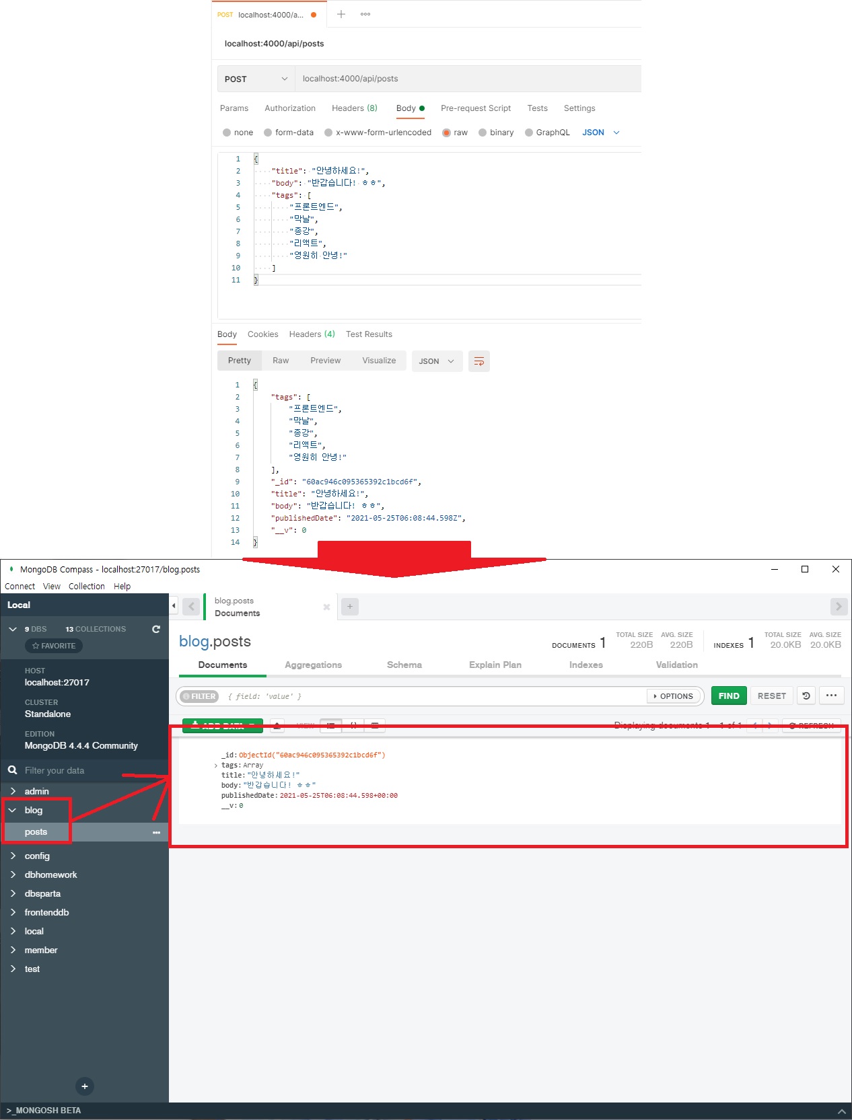Expand the admin database
The image size is (852, 1120).
(13, 791)
